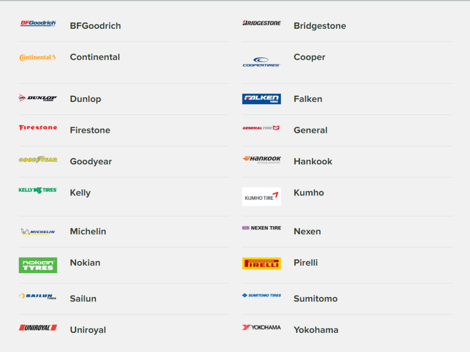This screenshot has width=470, height=352.
Task: Click the Bridgestone logo
Action: pyautogui.click(x=261, y=23)
